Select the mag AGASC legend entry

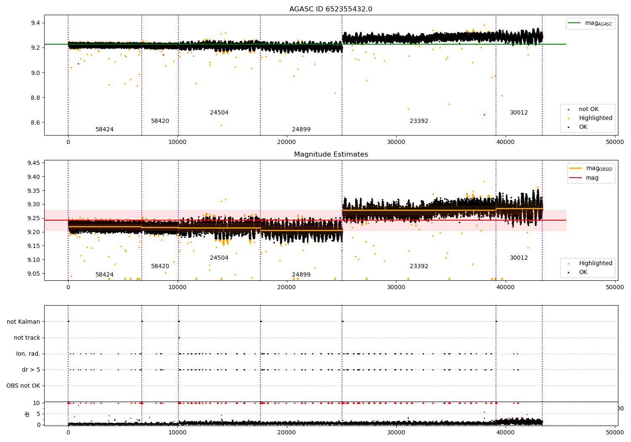tap(591, 24)
